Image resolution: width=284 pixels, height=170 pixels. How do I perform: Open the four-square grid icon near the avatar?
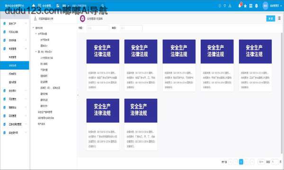[251, 6]
